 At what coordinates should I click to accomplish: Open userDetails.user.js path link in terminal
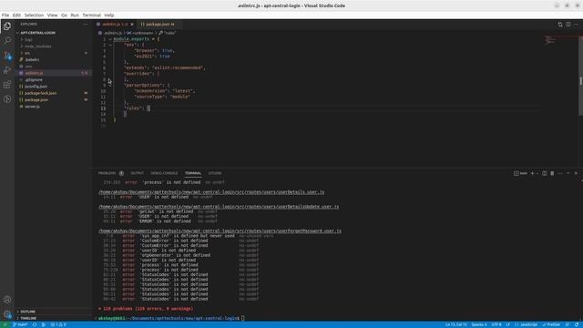[x=211, y=192]
